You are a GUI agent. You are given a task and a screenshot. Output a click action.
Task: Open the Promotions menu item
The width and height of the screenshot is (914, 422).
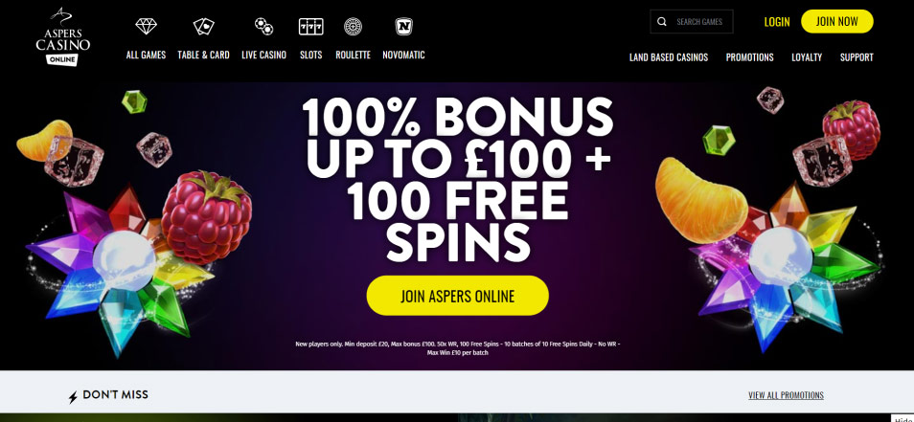click(x=749, y=57)
